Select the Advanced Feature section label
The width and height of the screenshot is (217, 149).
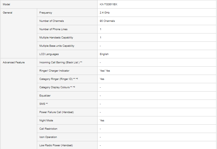click(14, 62)
